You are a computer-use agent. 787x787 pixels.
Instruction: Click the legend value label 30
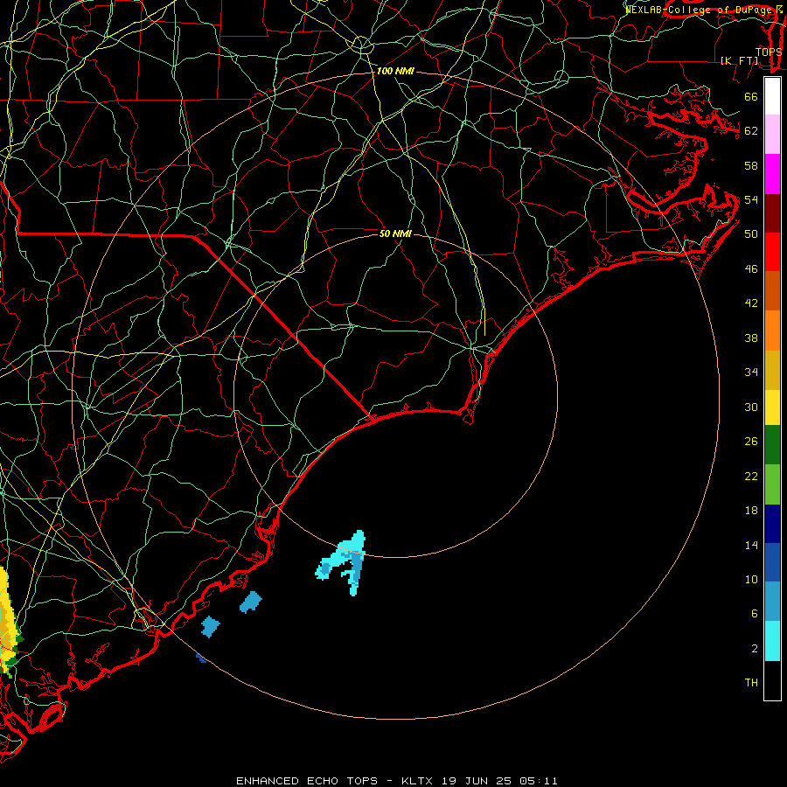750,407
